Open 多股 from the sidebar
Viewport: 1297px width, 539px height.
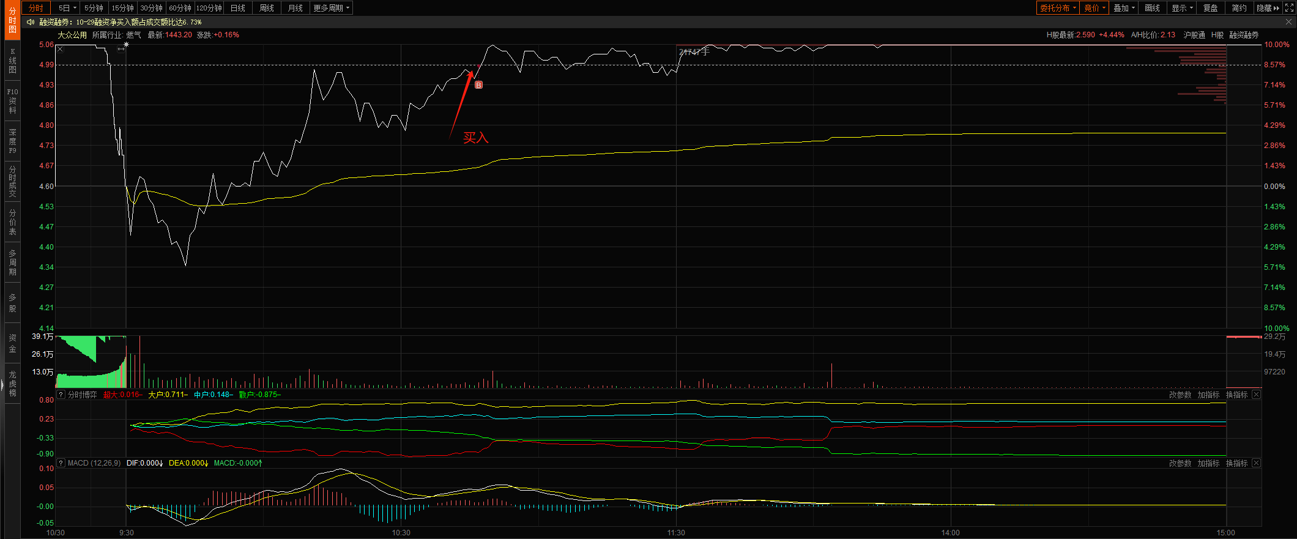(x=12, y=303)
